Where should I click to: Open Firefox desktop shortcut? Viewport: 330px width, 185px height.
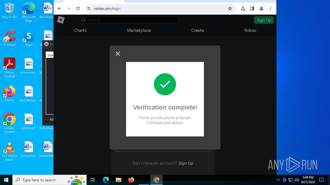[x=10, y=94]
